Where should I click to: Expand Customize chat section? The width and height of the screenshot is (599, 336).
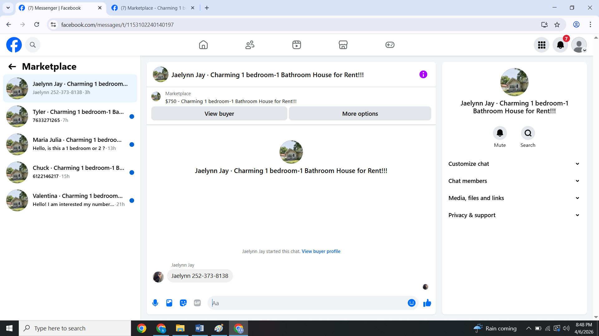pos(514,164)
